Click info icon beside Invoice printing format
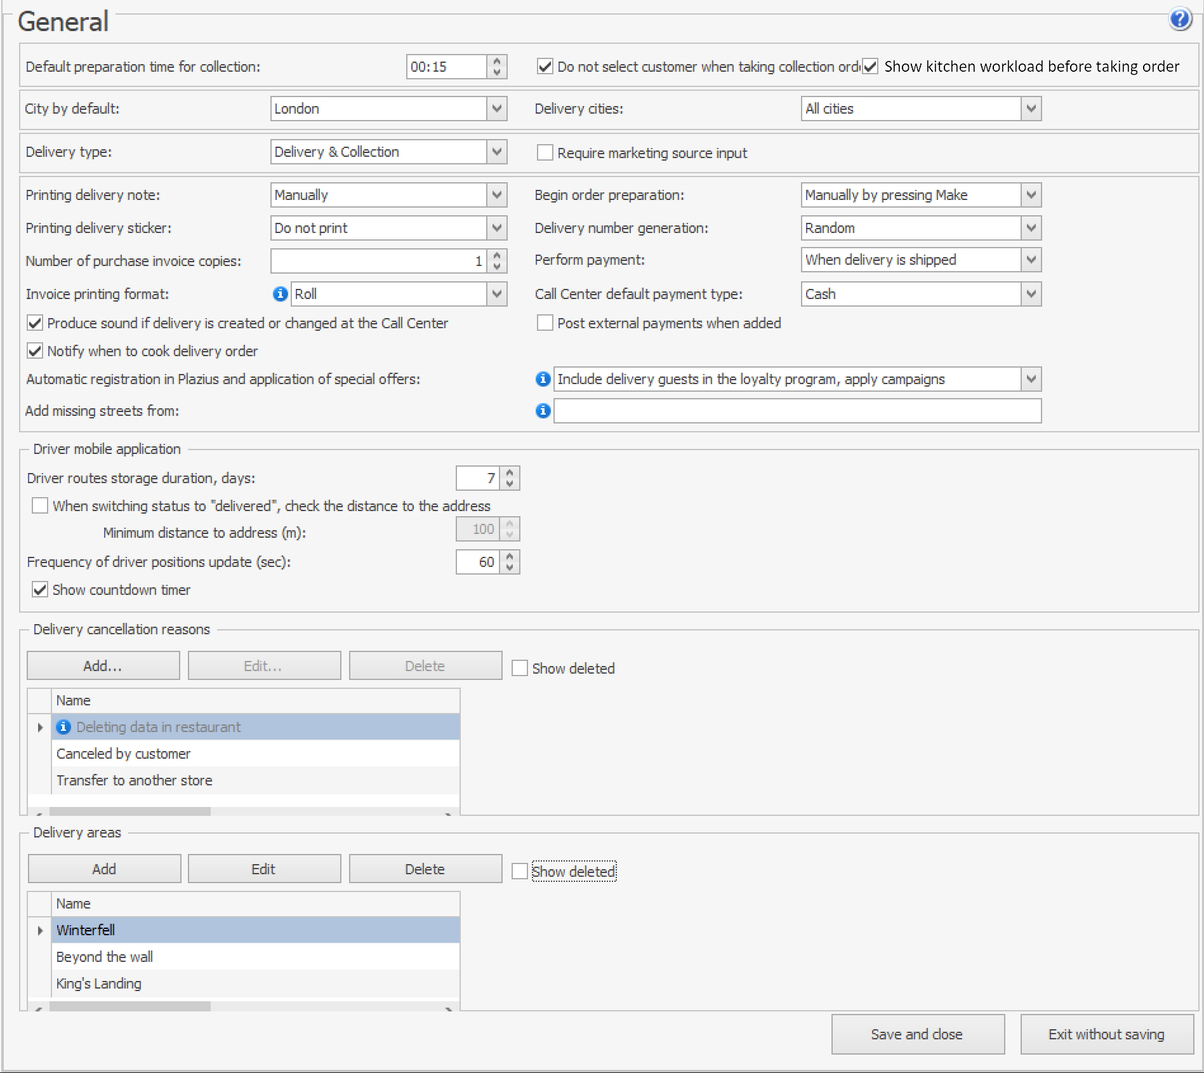Viewport: 1204px width, 1073px height. tap(280, 294)
